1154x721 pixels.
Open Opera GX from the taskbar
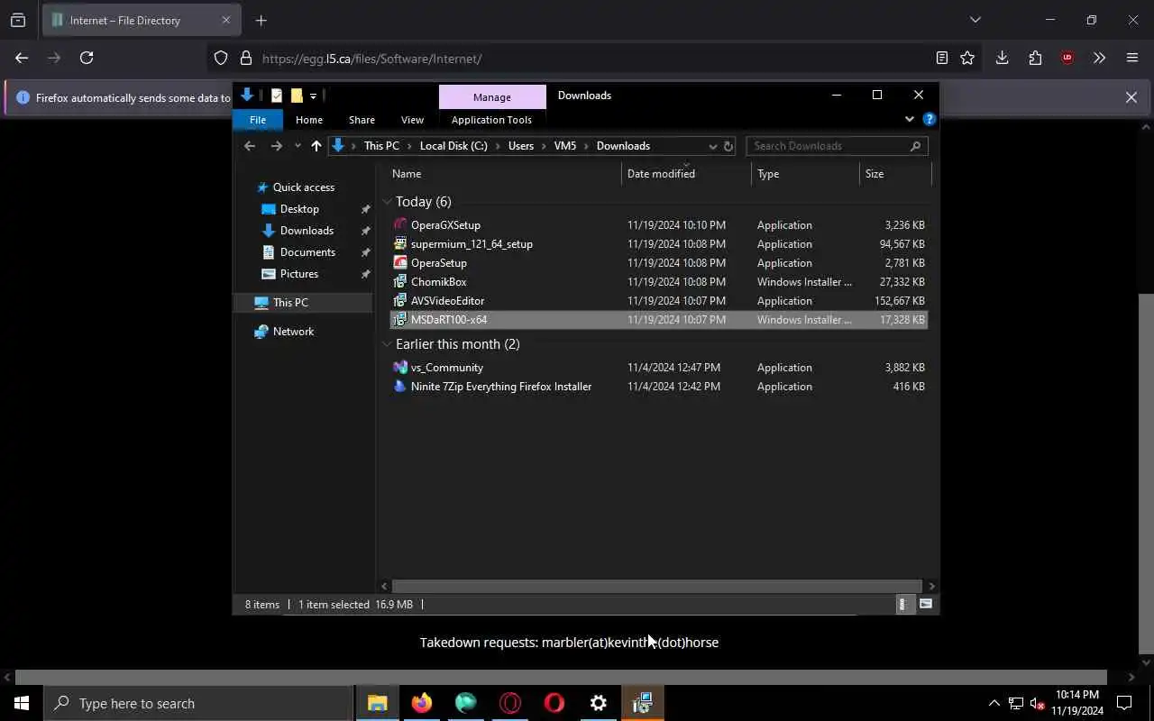510,703
